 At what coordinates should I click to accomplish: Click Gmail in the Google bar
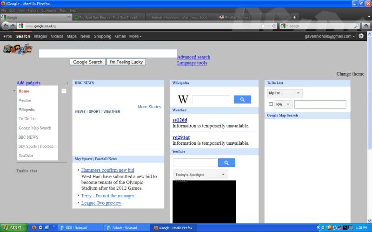120,36
